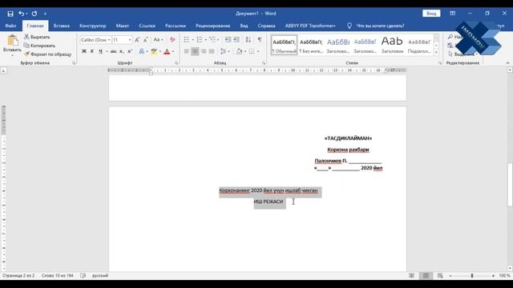
Task: Align text right
Action: click(x=204, y=51)
